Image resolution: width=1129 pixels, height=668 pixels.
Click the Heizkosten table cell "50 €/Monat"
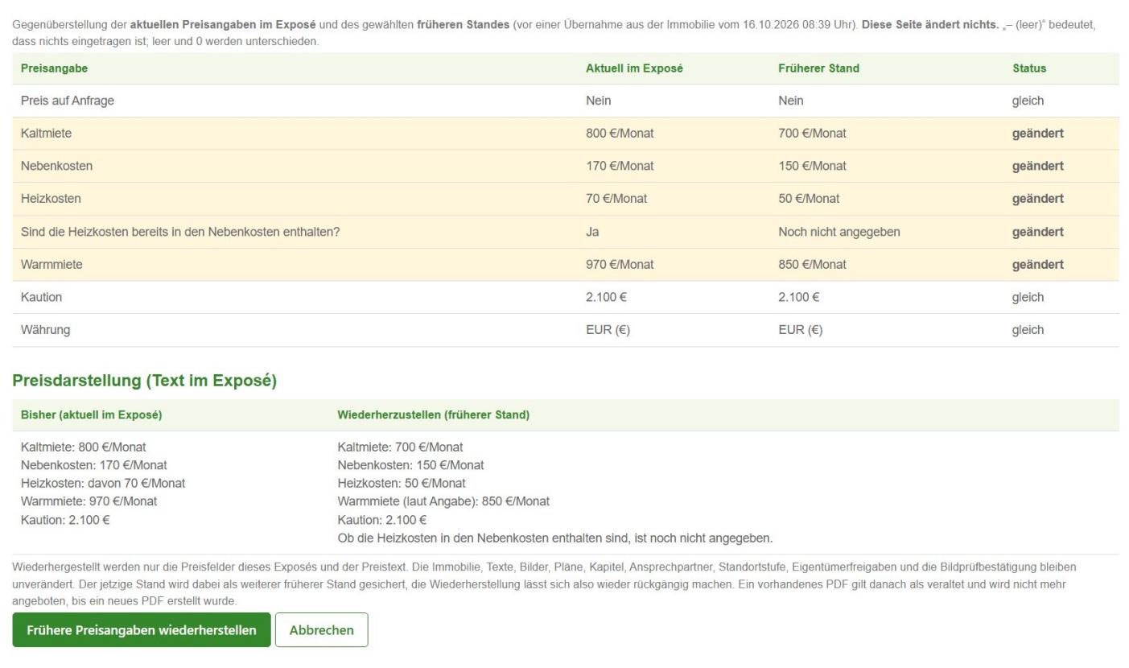809,198
